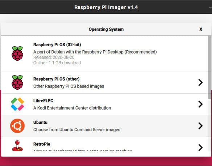The image size is (212, 166).
Task: Open the Ubuntu entry title
Action: (x=40, y=122)
